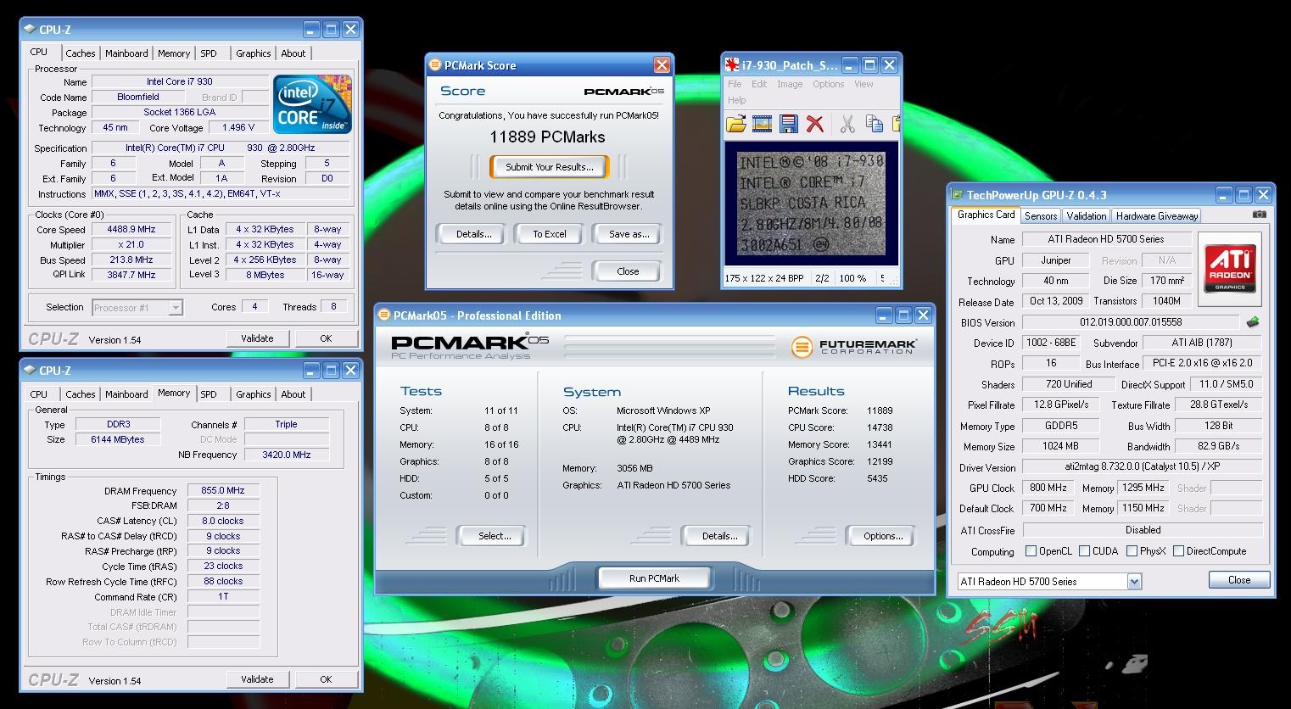1291x709 pixels.
Task: Click the Driver Version field in GPU-Z
Action: pyautogui.click(x=1142, y=466)
